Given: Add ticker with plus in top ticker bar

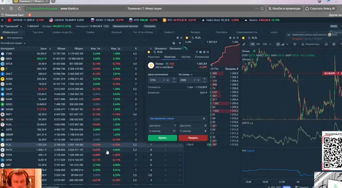Looking at the screenshot, I should tap(2, 20).
